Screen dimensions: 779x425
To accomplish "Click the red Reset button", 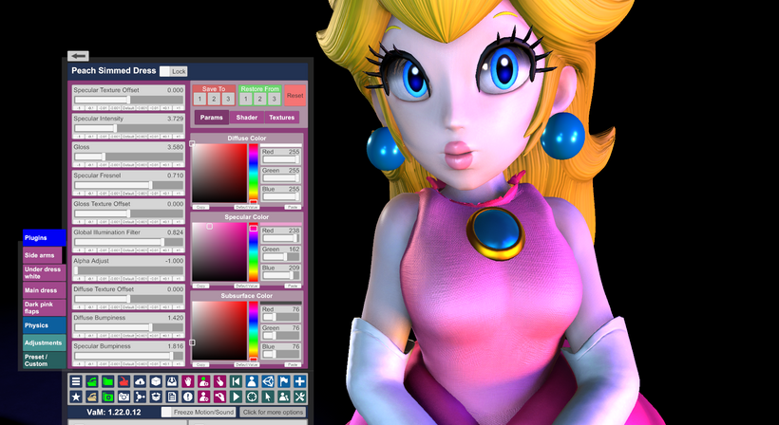I will [295, 95].
